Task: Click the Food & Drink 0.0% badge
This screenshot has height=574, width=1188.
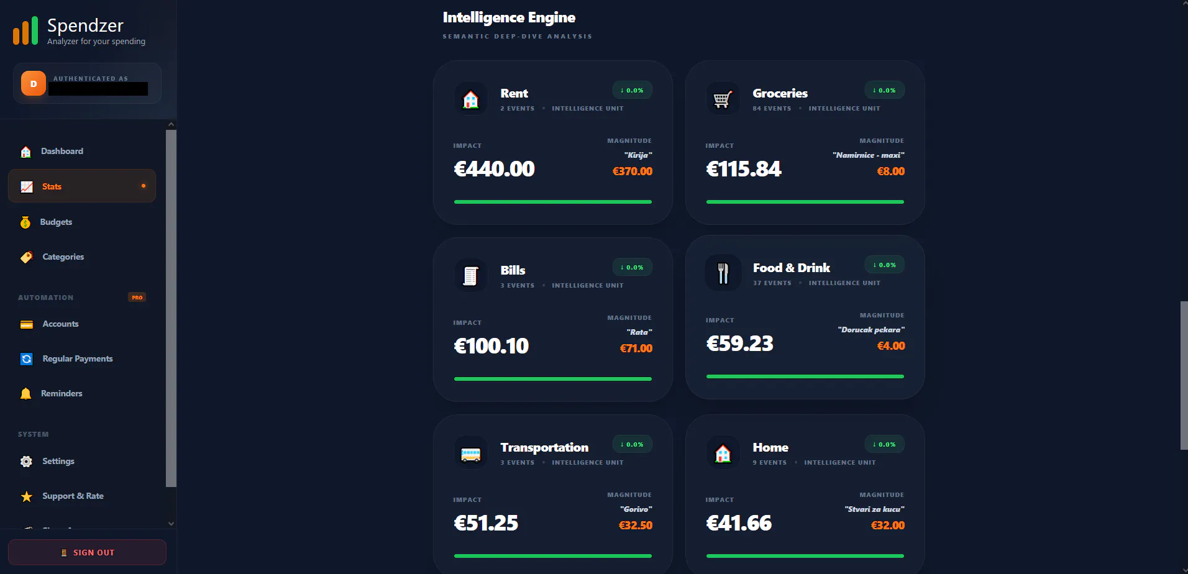Action: [884, 265]
